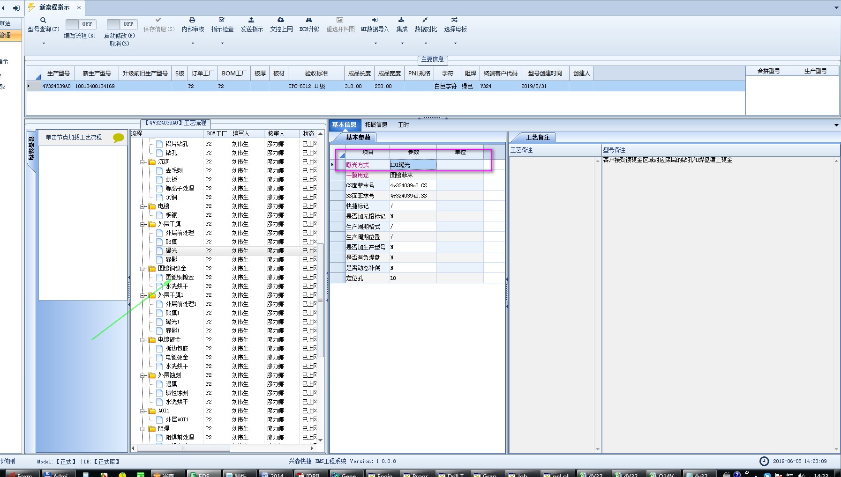Screen dimensions: 841x477
Task: Click the document icon beside 显影
Action: tap(159, 259)
